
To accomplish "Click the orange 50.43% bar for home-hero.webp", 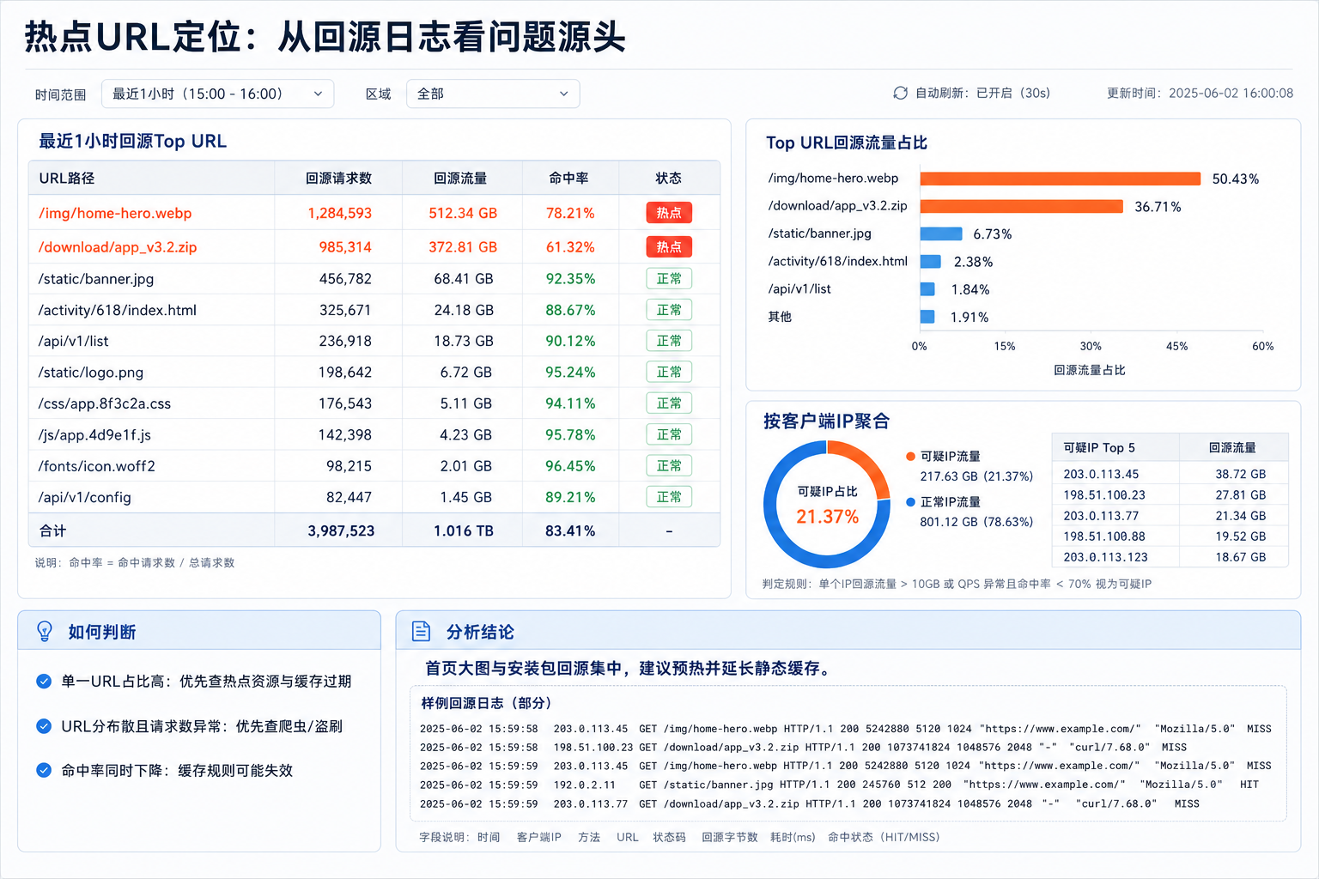I will point(1061,179).
